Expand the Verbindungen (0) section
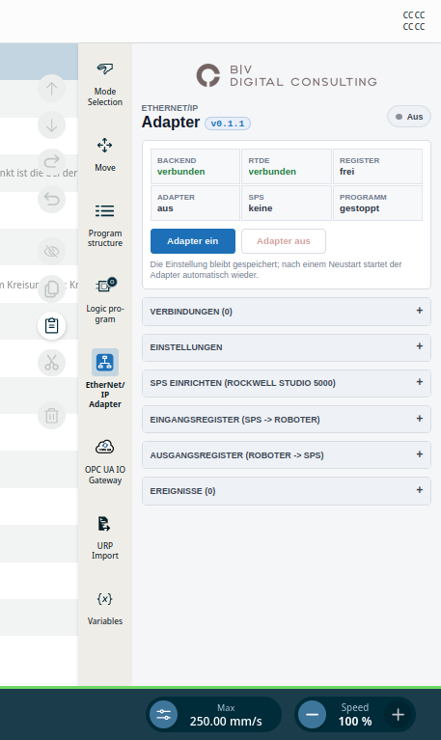This screenshot has width=441, height=740. (x=287, y=312)
